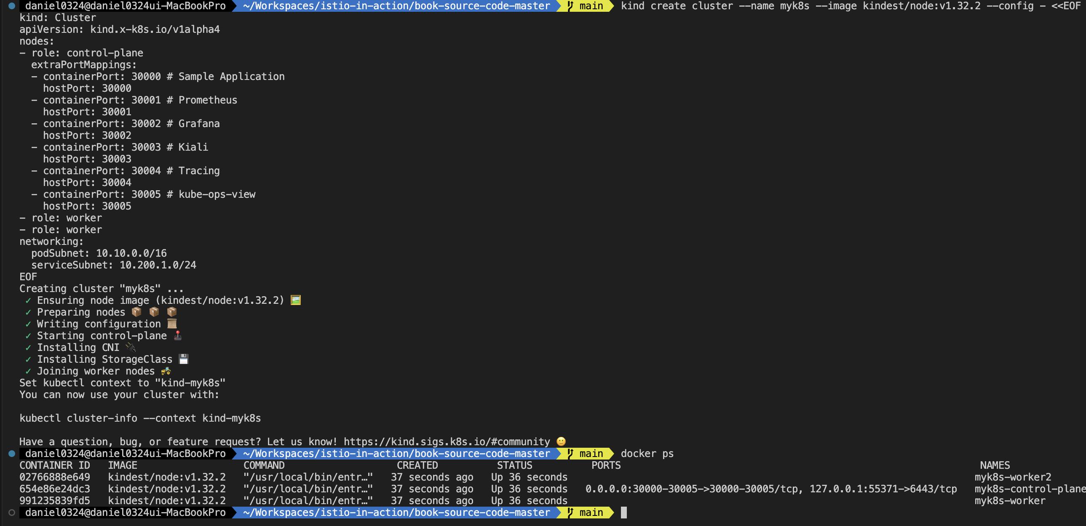Open the kind.sigs.k8s.io community link

click(447, 441)
